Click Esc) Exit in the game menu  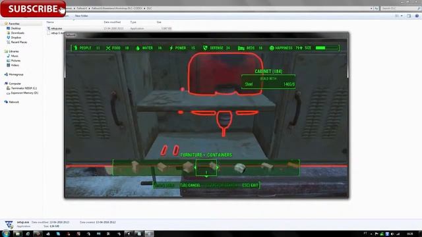pos(250,186)
